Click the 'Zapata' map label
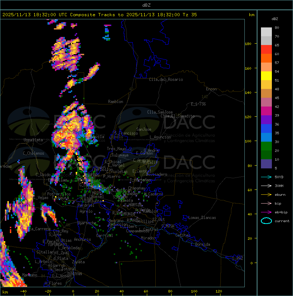This screenshot has width=293, height=296. pyautogui.click(x=78, y=262)
